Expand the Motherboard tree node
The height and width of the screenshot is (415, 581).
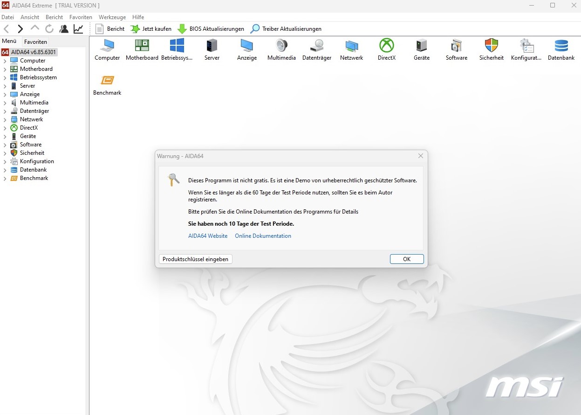coord(5,69)
